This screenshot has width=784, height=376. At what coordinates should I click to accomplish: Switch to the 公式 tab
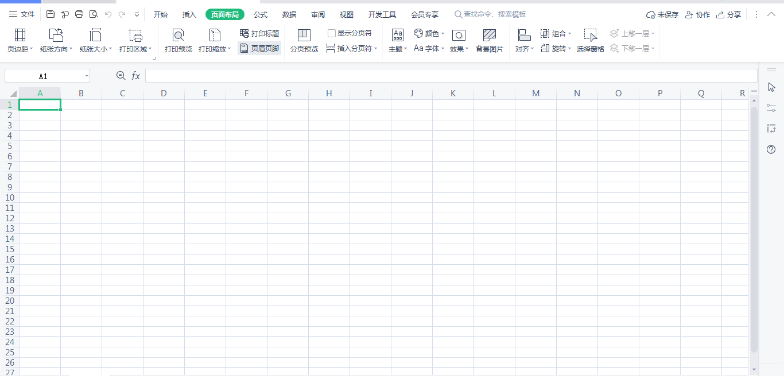[261, 14]
